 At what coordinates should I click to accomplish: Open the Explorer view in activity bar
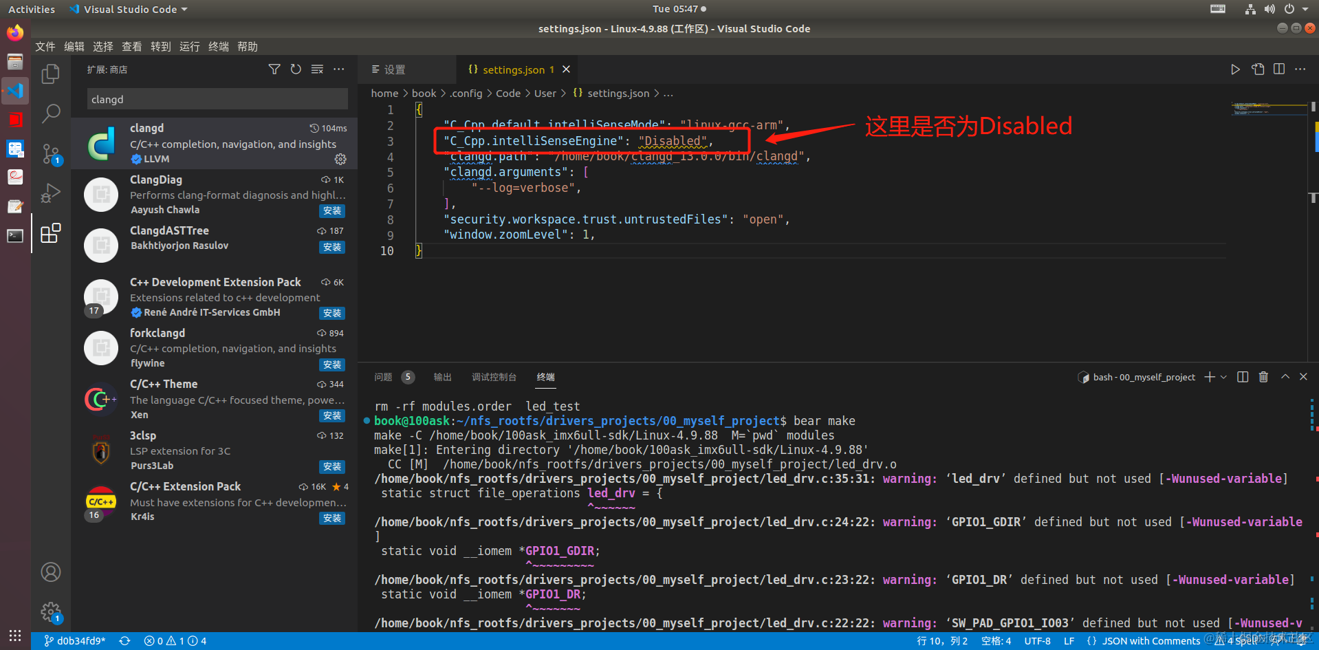pyautogui.click(x=51, y=74)
